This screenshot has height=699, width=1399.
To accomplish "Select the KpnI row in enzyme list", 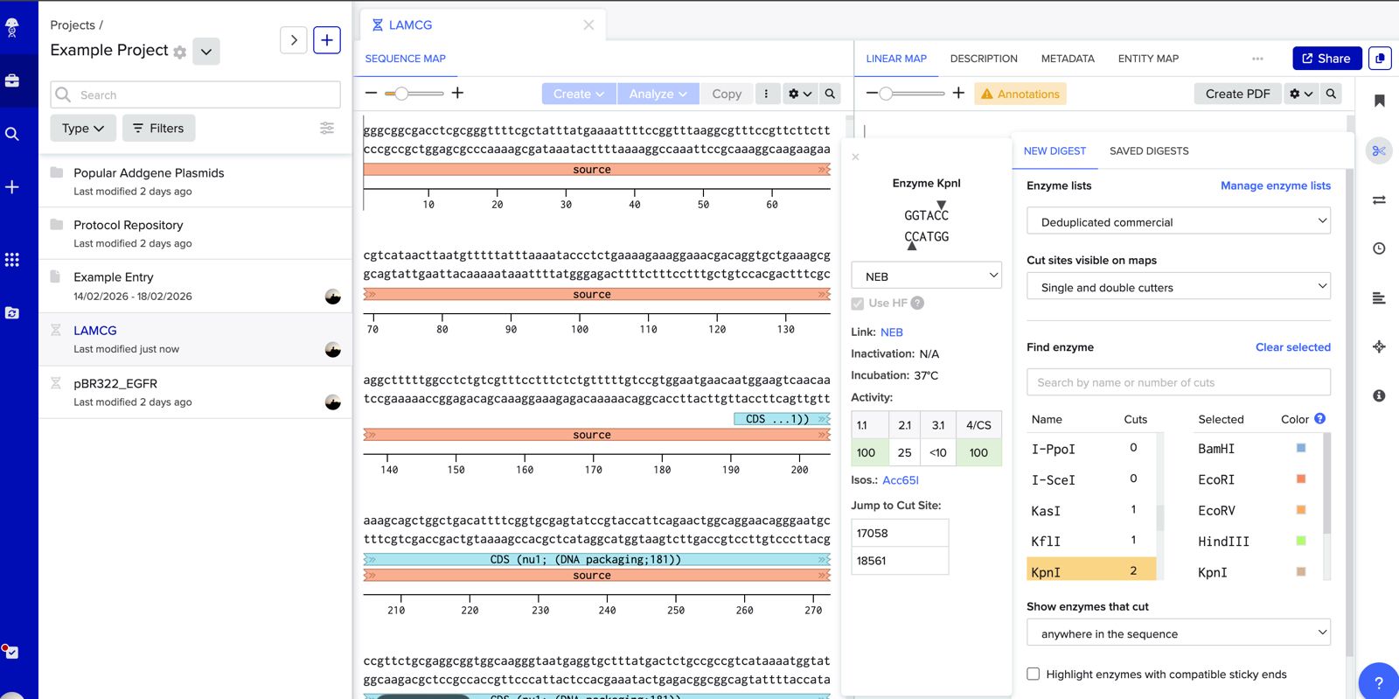I will click(x=1091, y=571).
